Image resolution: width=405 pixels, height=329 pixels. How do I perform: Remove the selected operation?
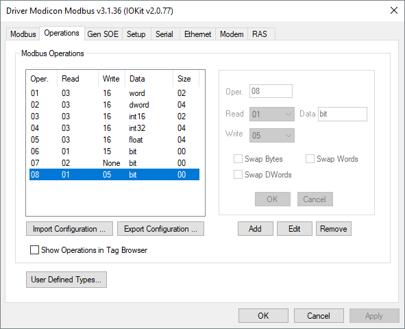[334, 229]
